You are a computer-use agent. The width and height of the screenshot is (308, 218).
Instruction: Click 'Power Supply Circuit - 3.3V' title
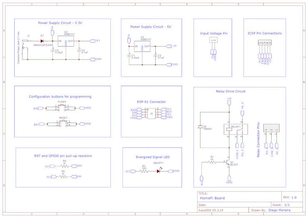(60, 23)
